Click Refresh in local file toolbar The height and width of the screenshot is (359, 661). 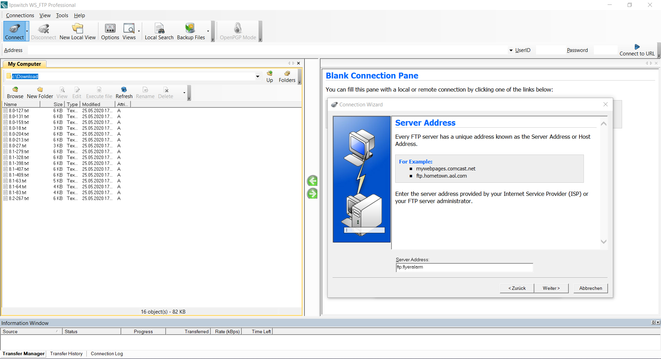point(124,93)
